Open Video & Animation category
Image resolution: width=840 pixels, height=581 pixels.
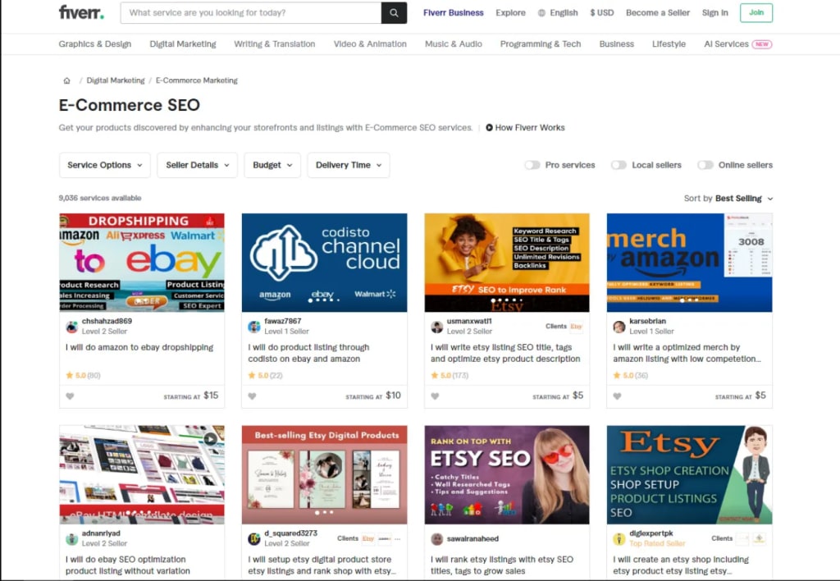click(370, 44)
